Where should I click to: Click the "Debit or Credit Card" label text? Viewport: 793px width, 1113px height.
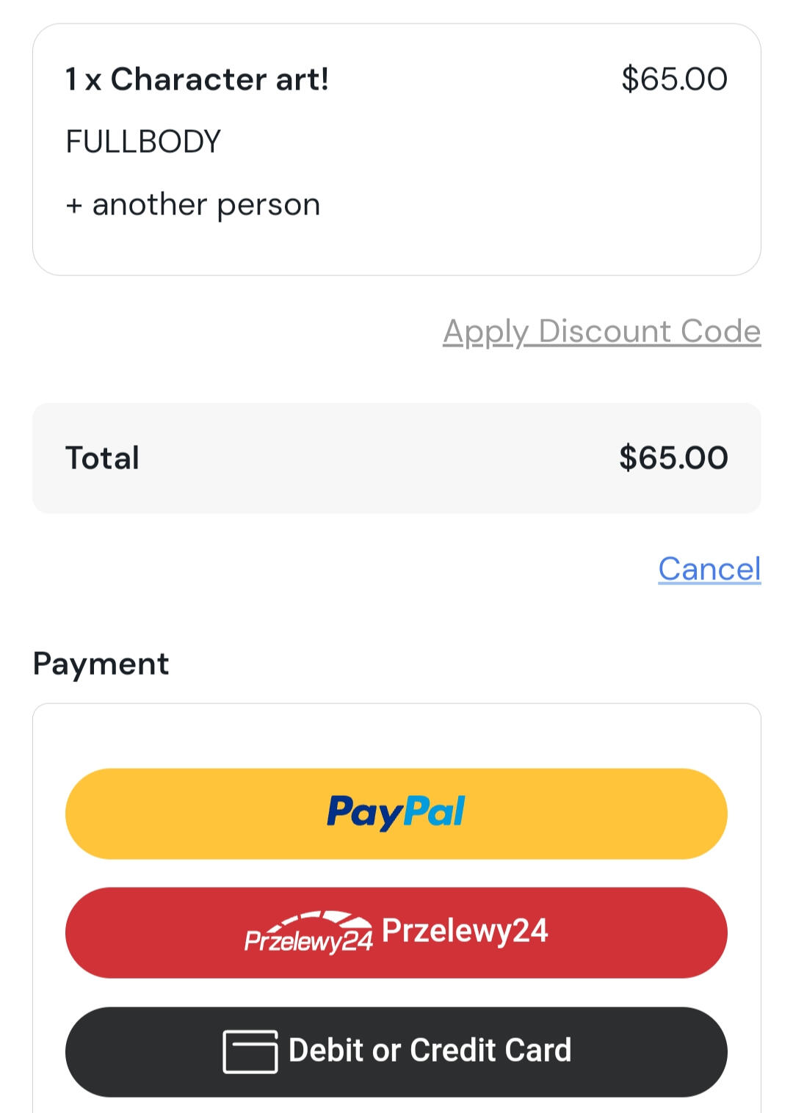tap(430, 1051)
